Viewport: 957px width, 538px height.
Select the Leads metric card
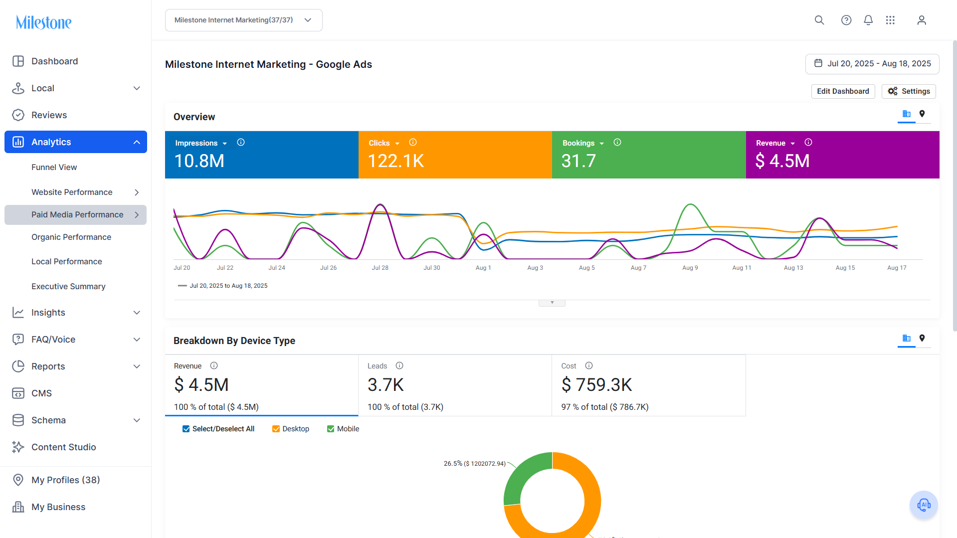pos(455,385)
